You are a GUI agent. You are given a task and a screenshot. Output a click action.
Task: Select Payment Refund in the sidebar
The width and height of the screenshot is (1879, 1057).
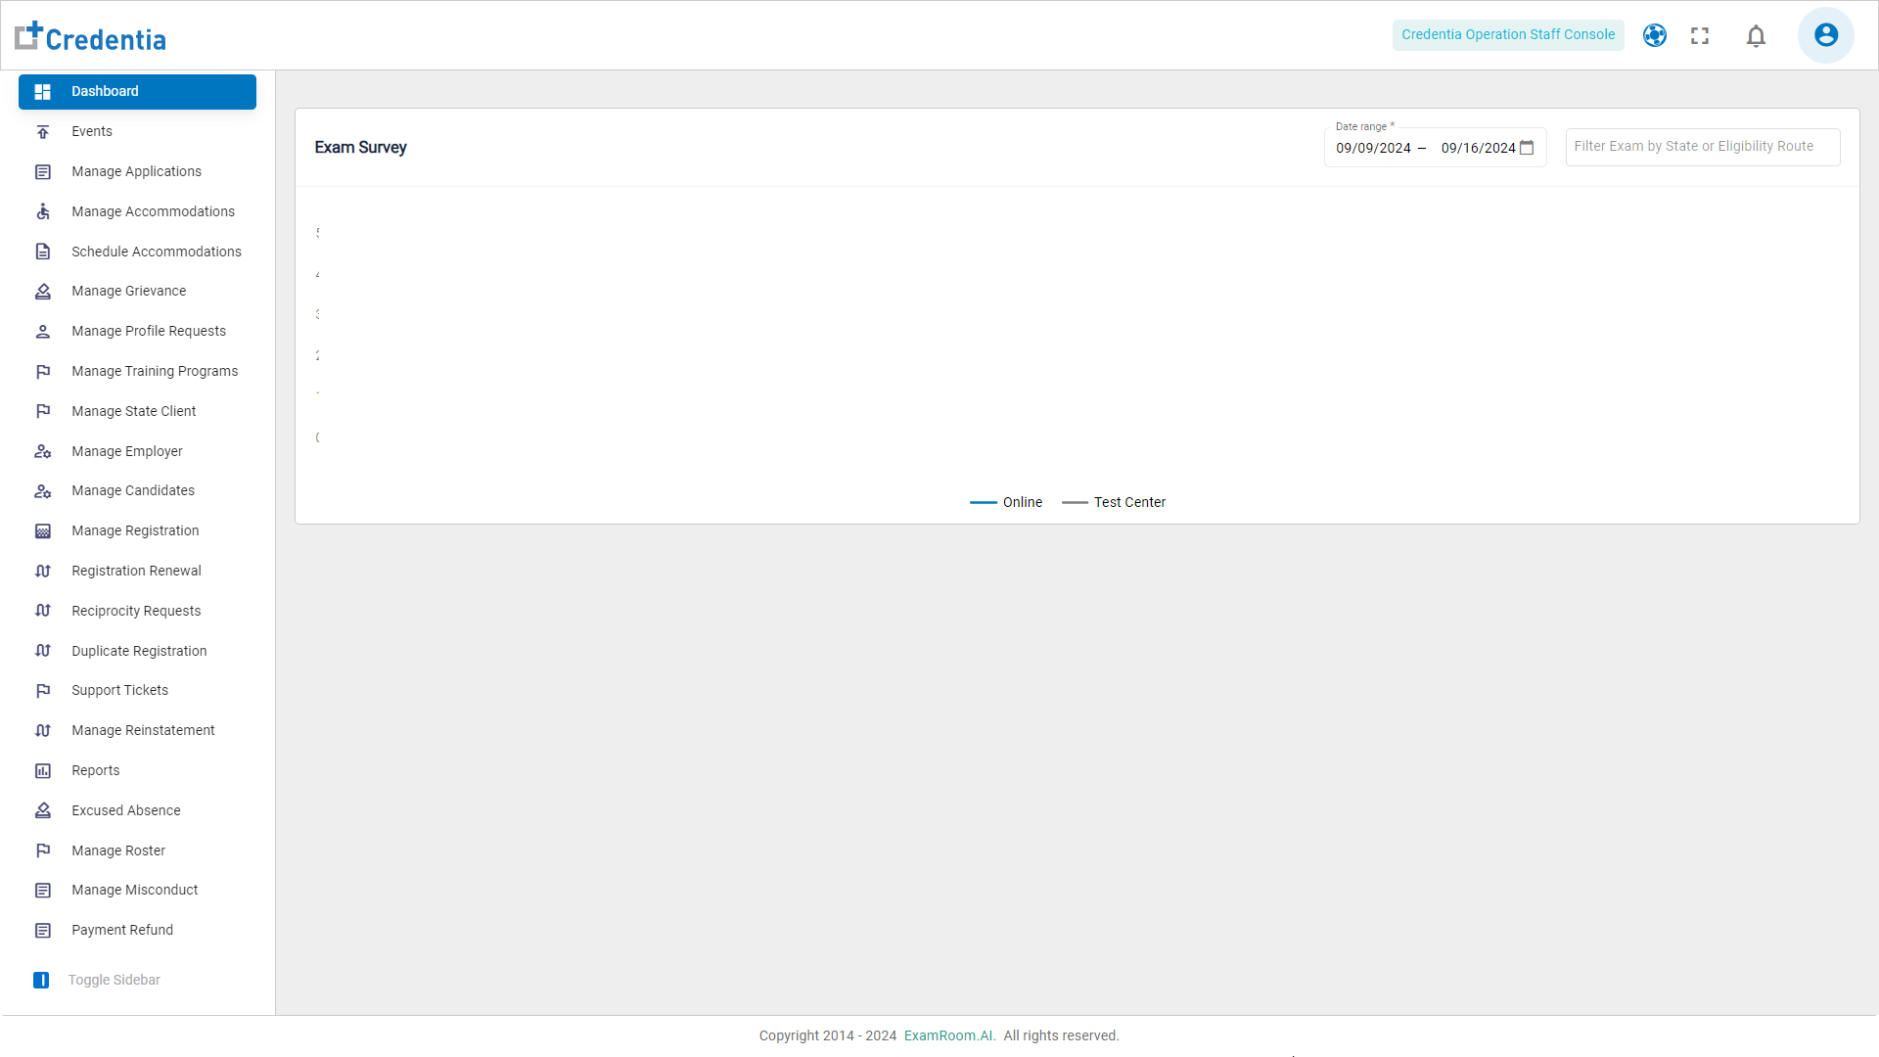[x=122, y=931]
